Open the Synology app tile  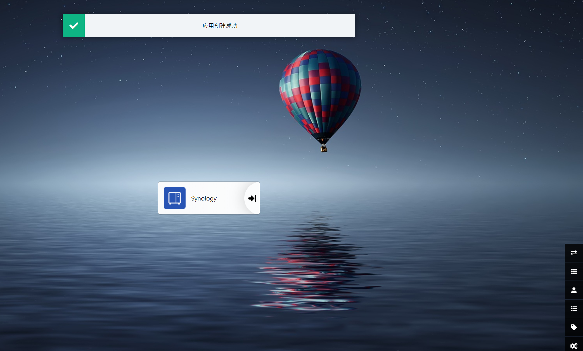[x=209, y=198]
